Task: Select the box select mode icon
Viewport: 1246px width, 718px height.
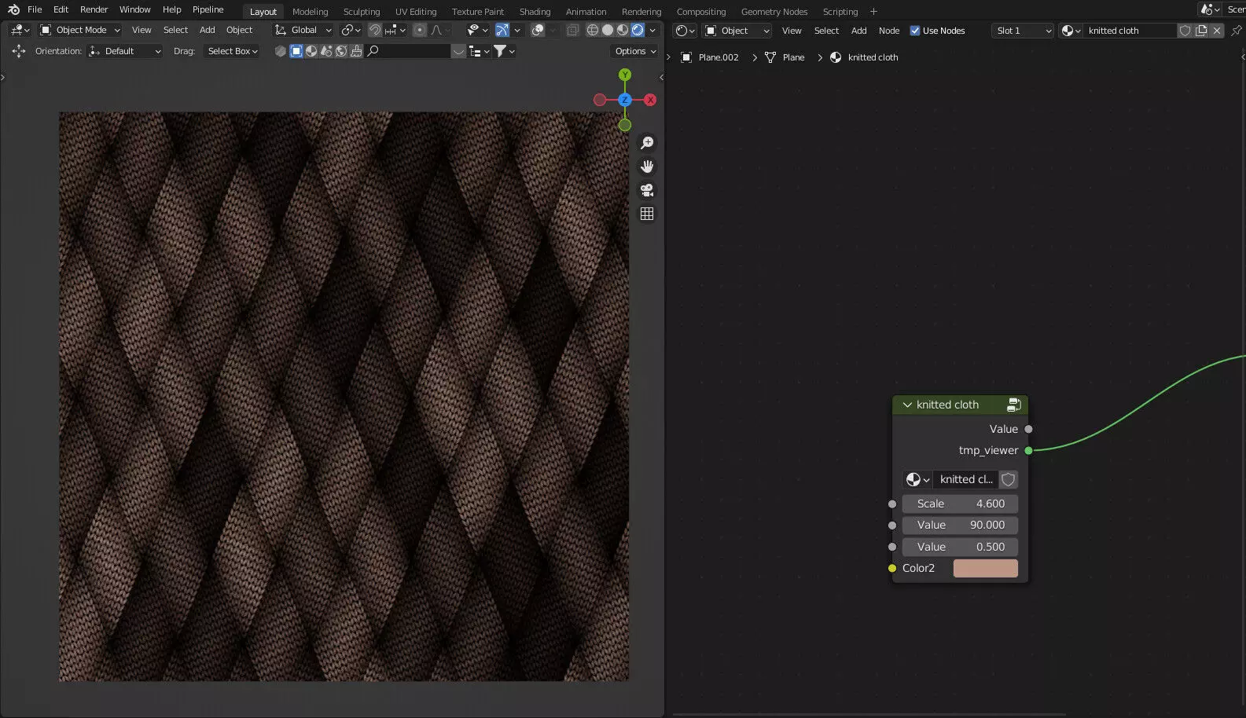Action: (x=296, y=51)
